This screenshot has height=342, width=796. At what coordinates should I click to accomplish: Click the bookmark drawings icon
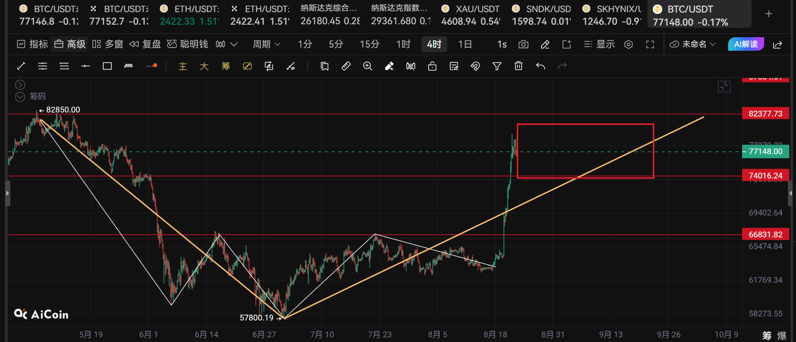tap(325, 66)
